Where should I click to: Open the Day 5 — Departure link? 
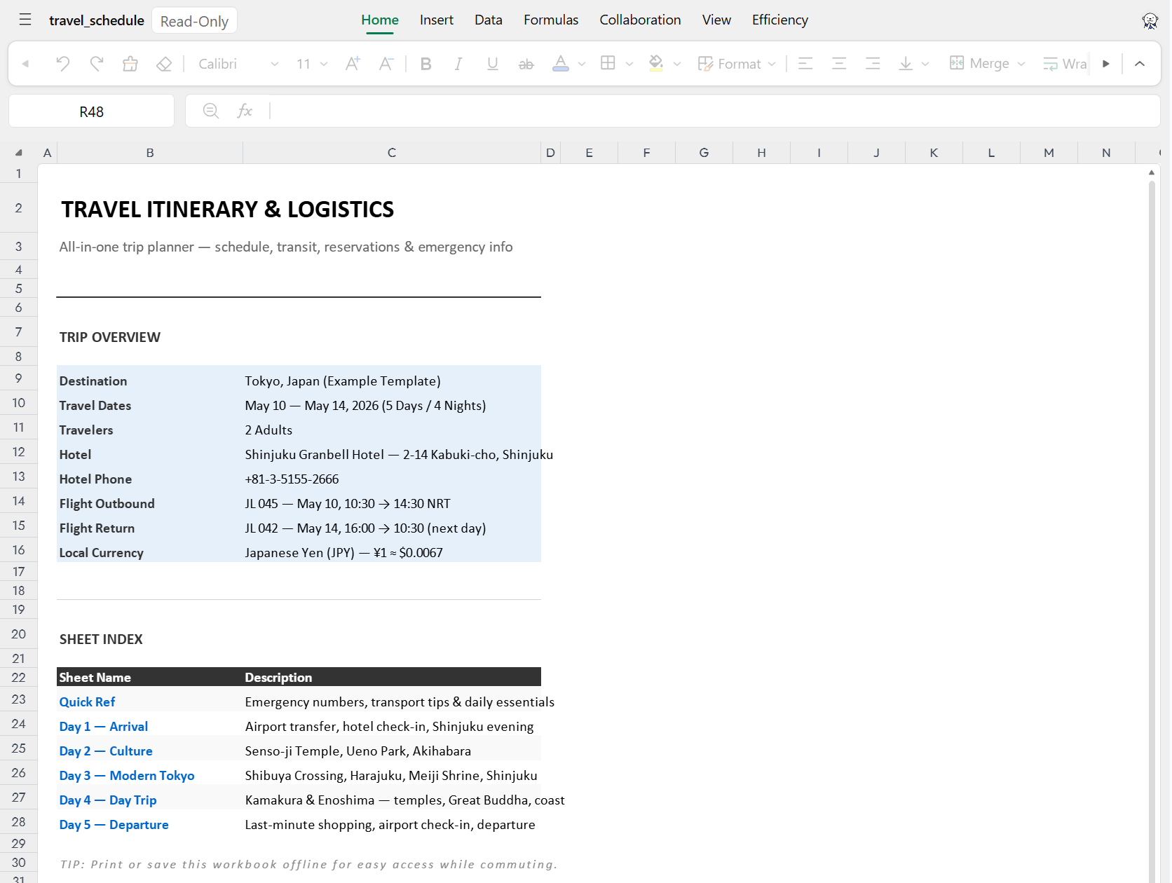(x=114, y=825)
